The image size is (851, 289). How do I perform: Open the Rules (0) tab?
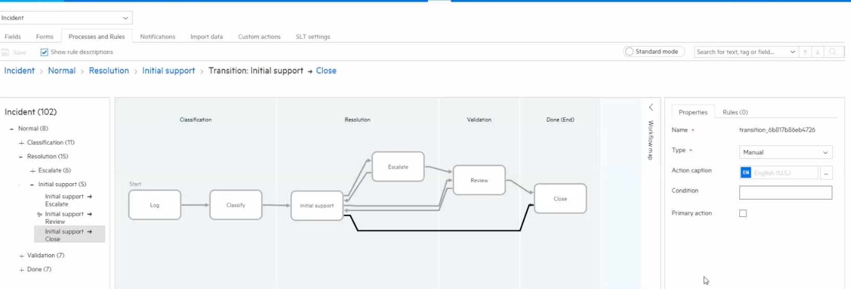(x=735, y=112)
